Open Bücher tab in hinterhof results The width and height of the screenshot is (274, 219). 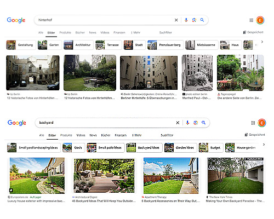coord(80,32)
